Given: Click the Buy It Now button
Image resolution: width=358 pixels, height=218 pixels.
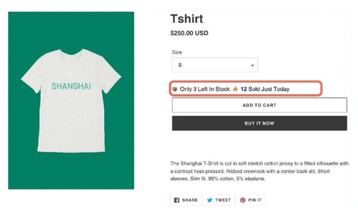Looking at the screenshot, I should 259,123.
